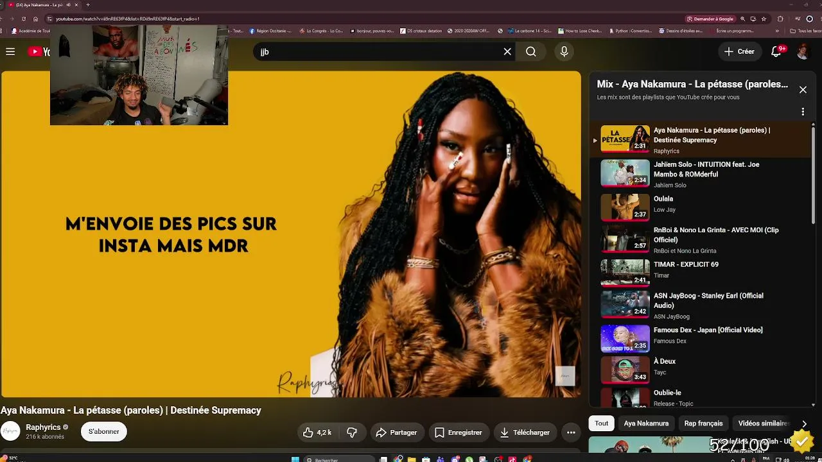Click the Télécharger download button
This screenshot has width=822, height=462.
point(525,432)
